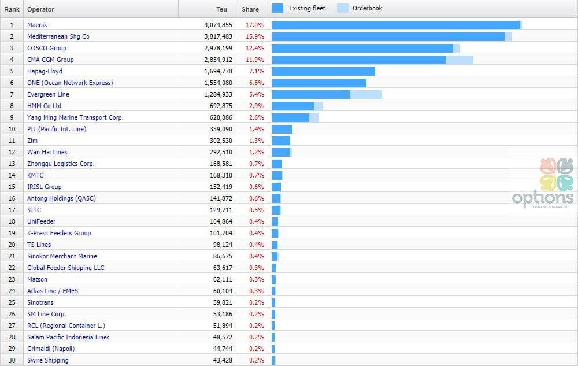The image size is (578, 366).
Task: Select the Teu value 620,086
Action: [221, 117]
